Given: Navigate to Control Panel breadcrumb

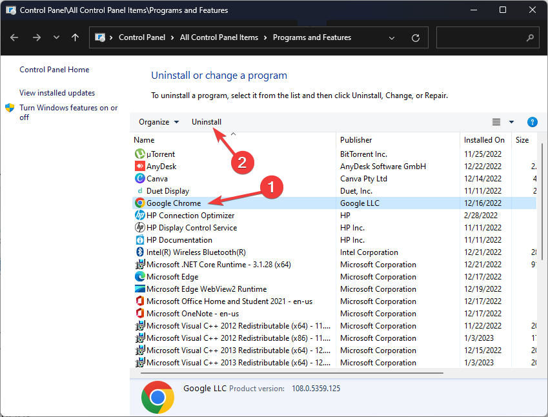Looking at the screenshot, I should click(x=142, y=37).
